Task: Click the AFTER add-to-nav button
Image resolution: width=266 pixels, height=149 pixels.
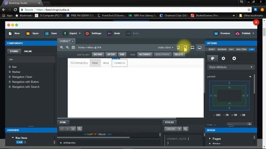Action: [111, 54]
